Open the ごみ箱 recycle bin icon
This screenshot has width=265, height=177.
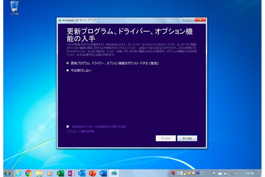click(14, 8)
